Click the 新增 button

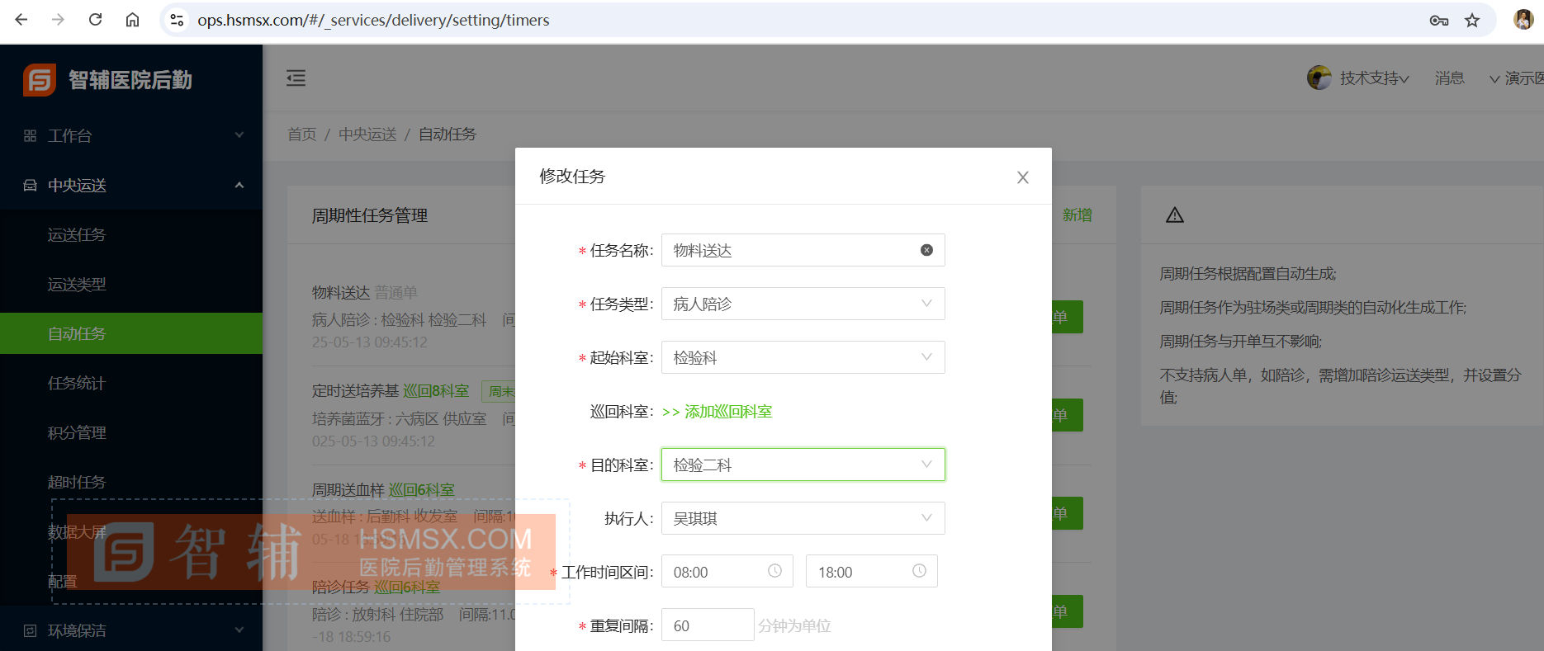[1077, 215]
